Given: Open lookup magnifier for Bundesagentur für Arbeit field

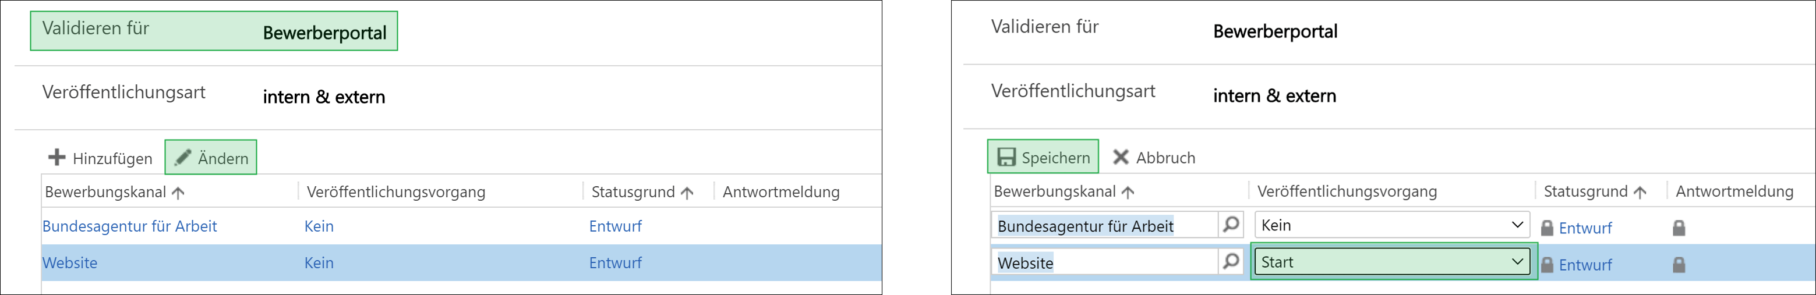Looking at the screenshot, I should click(1231, 225).
